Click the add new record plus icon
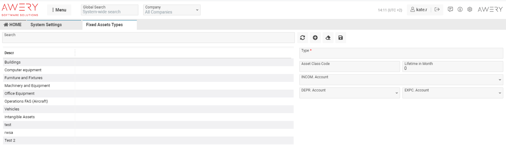This screenshot has height=145, width=506. (315, 38)
